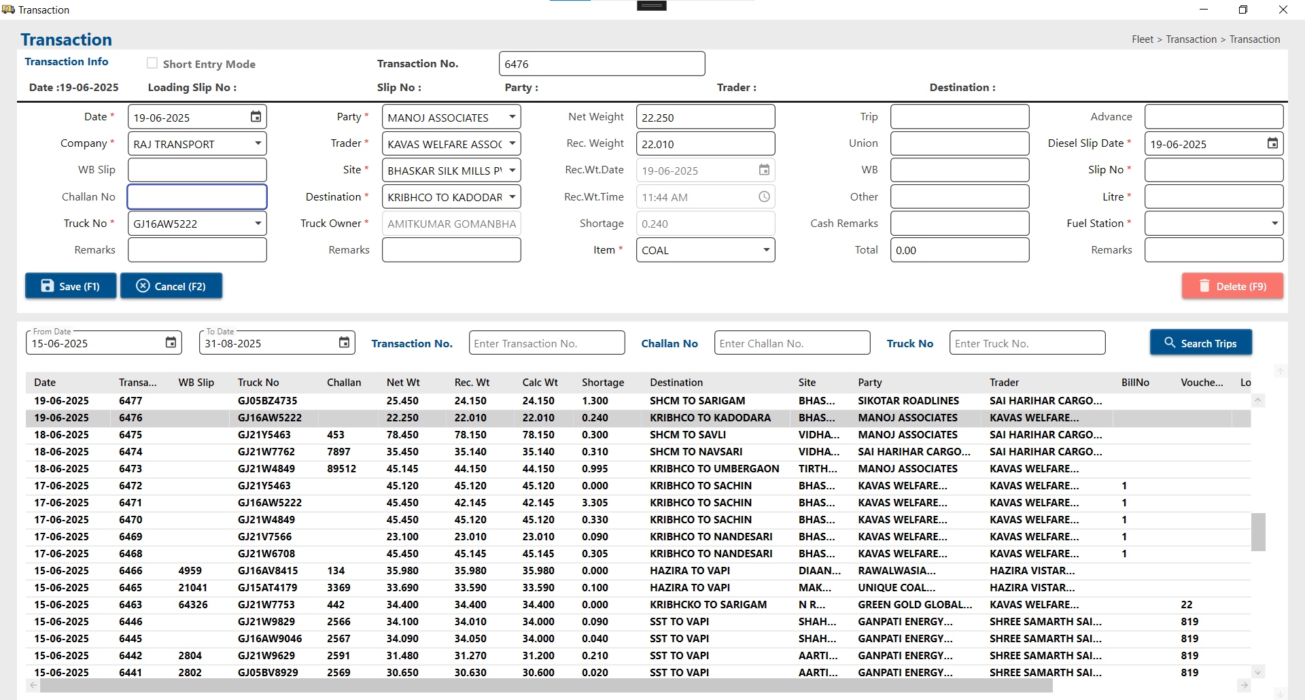Click the Cash Remarks field
This screenshot has width=1305, height=700.
[x=960, y=223]
